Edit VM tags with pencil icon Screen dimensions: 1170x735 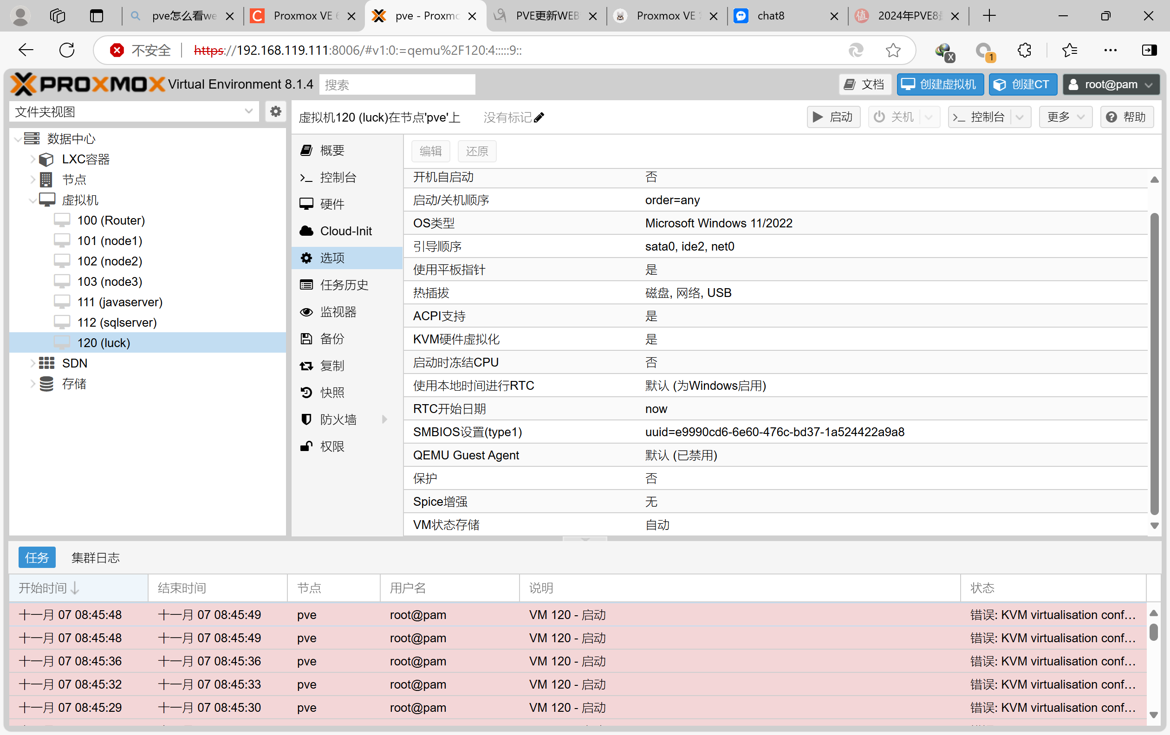pyautogui.click(x=539, y=117)
